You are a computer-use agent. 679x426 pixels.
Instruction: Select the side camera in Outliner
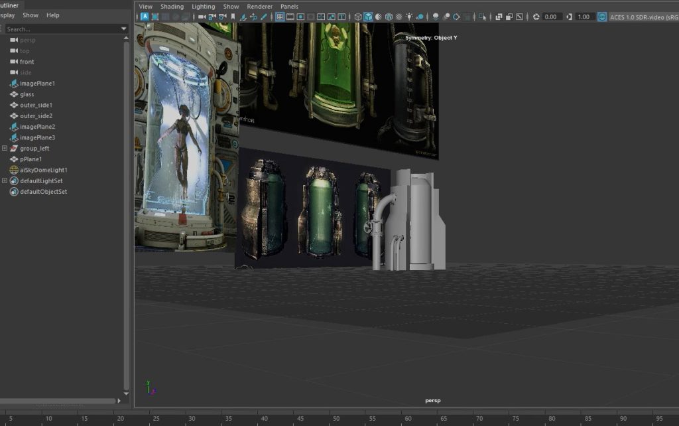coord(26,72)
